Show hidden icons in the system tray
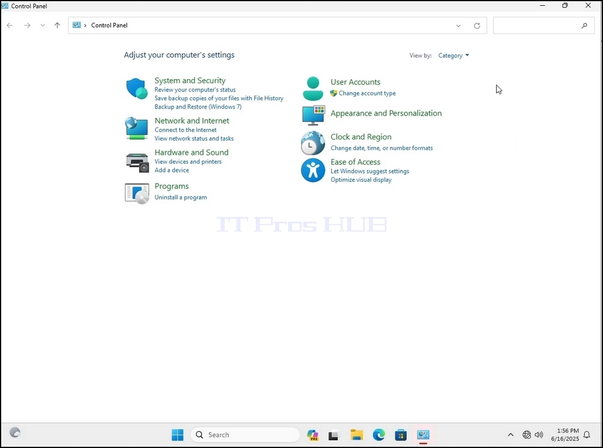The width and height of the screenshot is (603, 448). [511, 435]
